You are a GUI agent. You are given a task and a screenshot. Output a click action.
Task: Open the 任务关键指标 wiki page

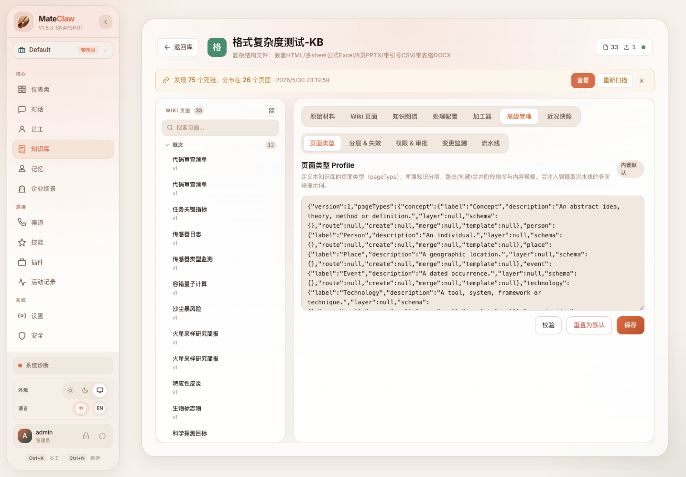220,213
